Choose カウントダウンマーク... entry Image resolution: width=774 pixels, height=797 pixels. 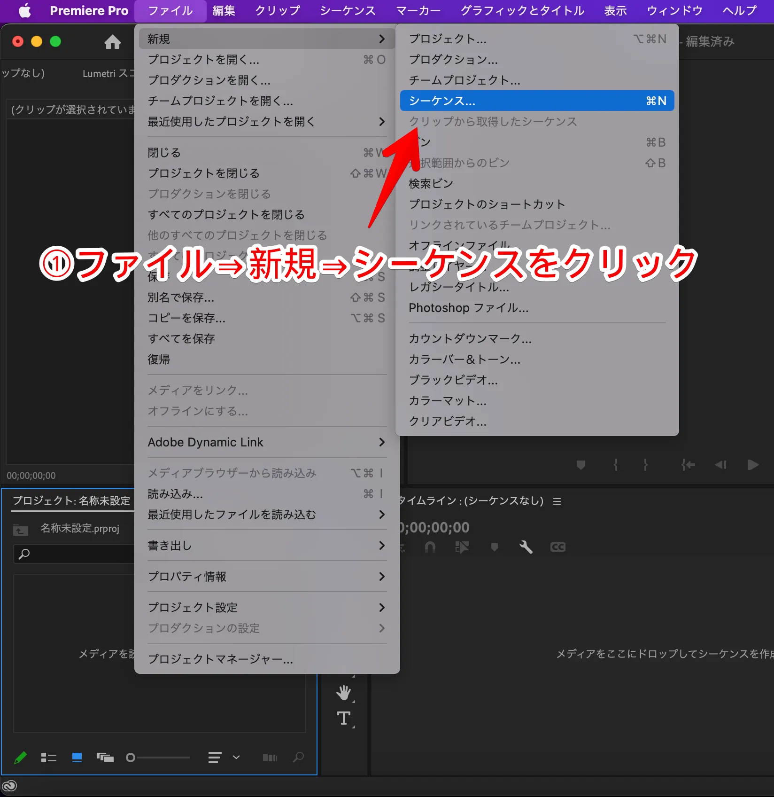coord(537,338)
